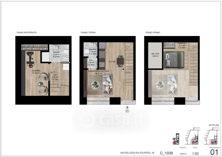This screenshot has width=222, height=157.
Task: Click the SCALA caption
Action: click(195, 148)
